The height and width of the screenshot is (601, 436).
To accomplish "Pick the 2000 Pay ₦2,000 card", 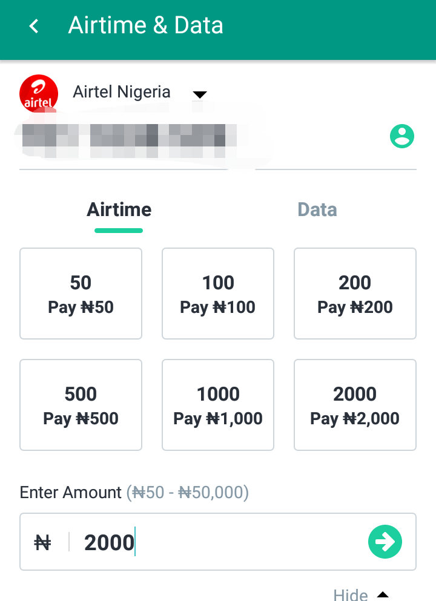I will (355, 405).
